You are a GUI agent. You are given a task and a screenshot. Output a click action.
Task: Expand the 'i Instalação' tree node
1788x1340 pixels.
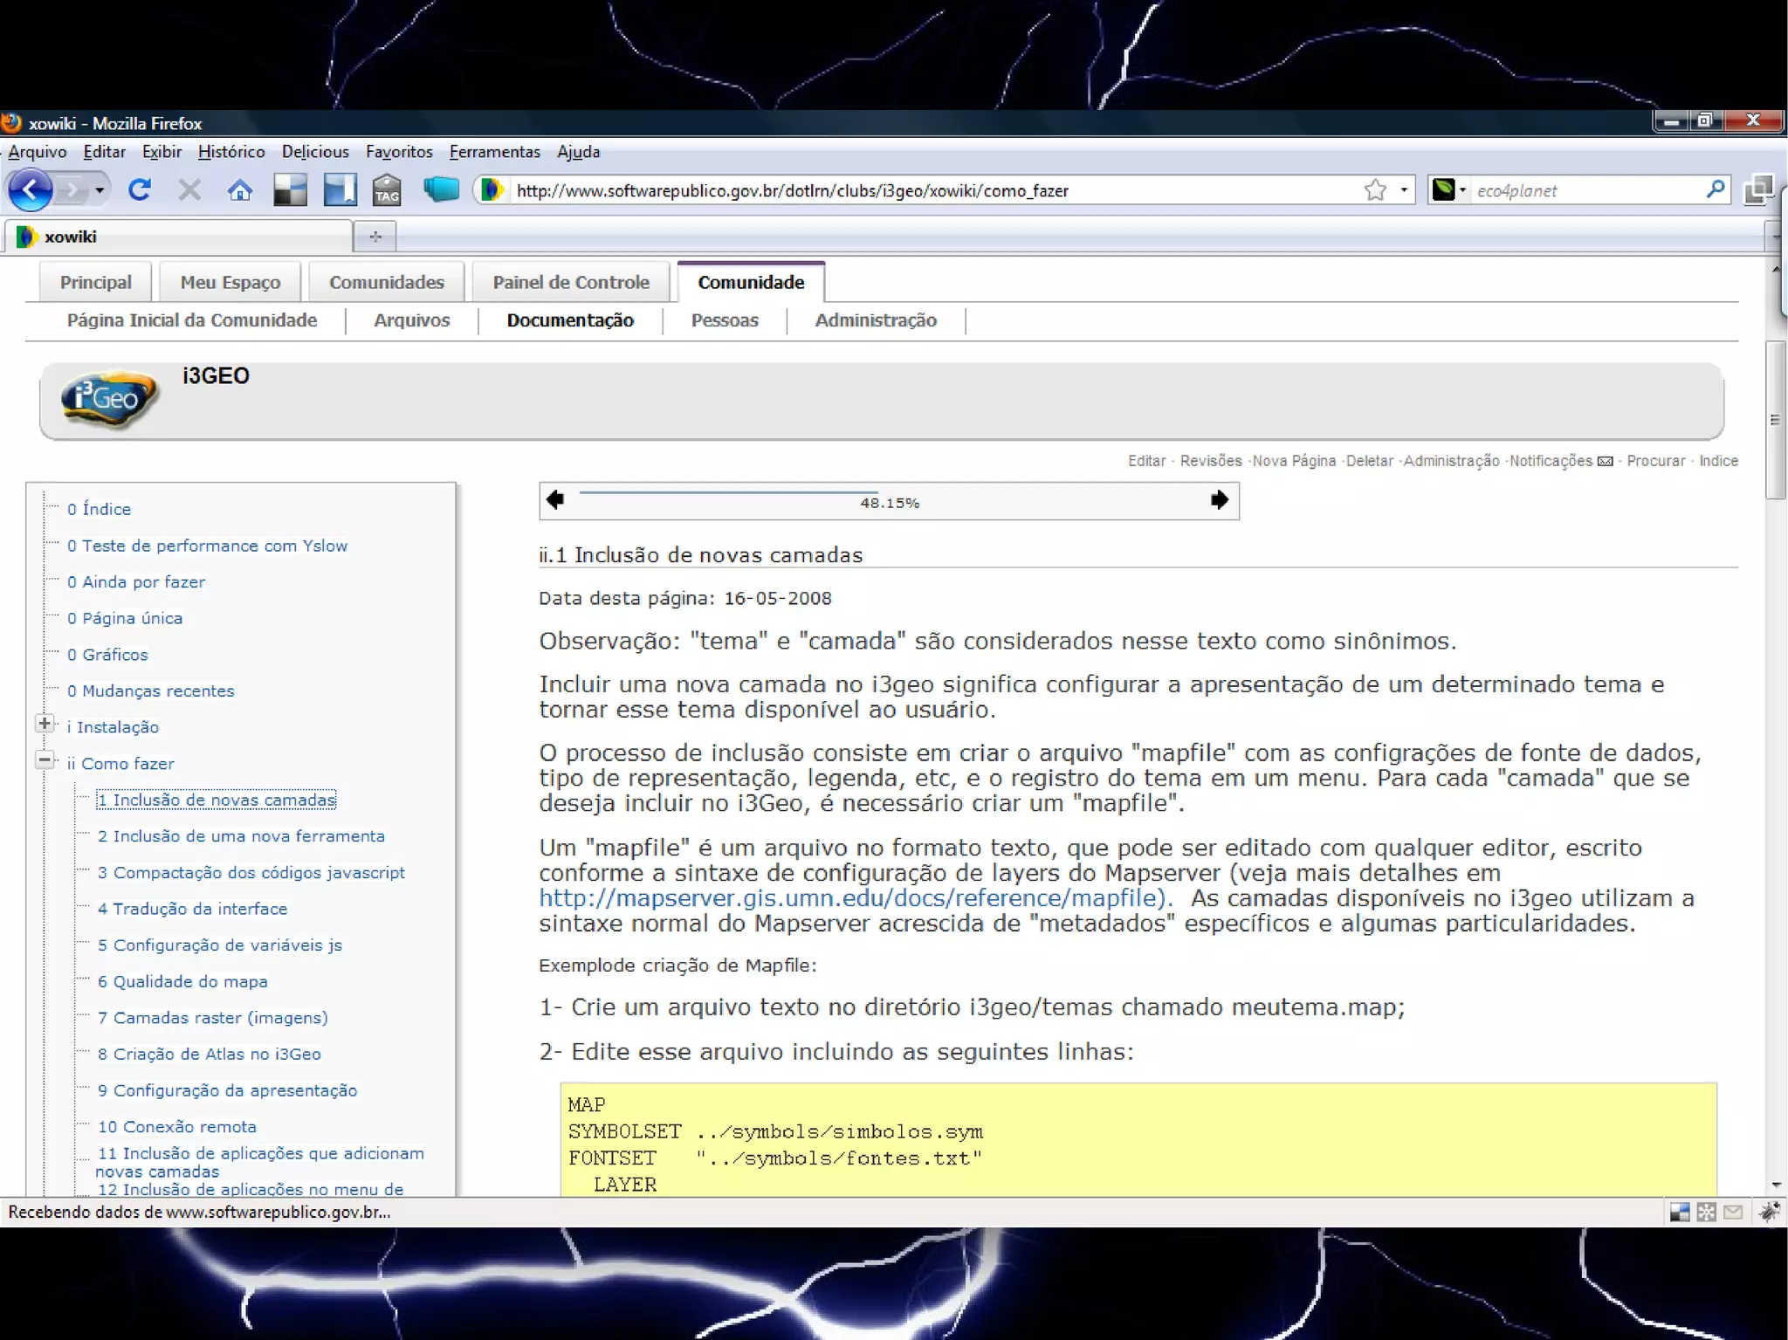coord(45,724)
